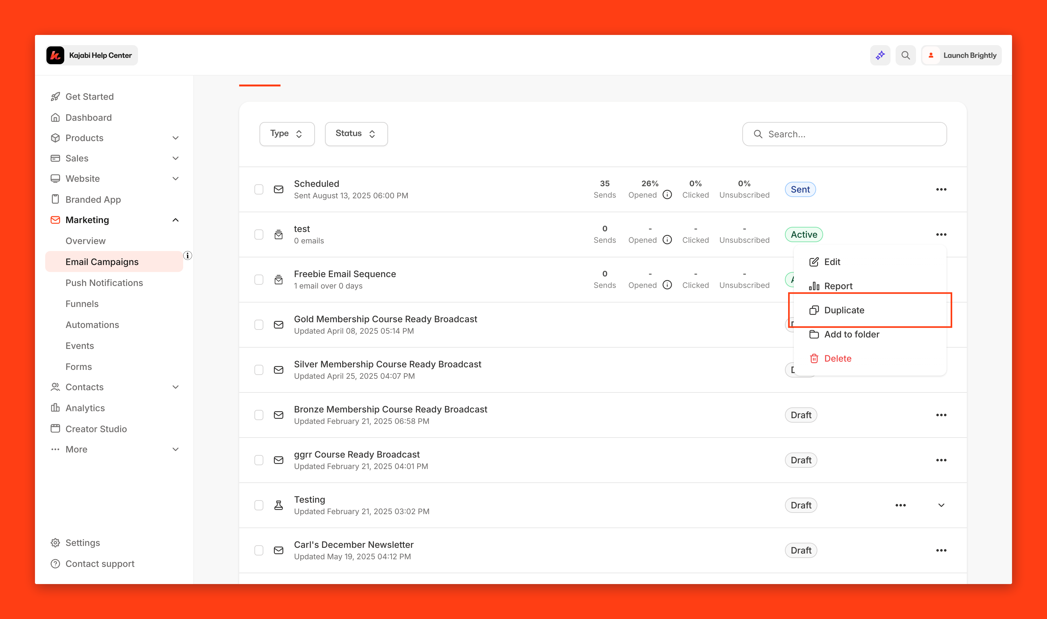The height and width of the screenshot is (619, 1047).
Task: Click Opened info icon in Scheduled row
Action: [667, 195]
